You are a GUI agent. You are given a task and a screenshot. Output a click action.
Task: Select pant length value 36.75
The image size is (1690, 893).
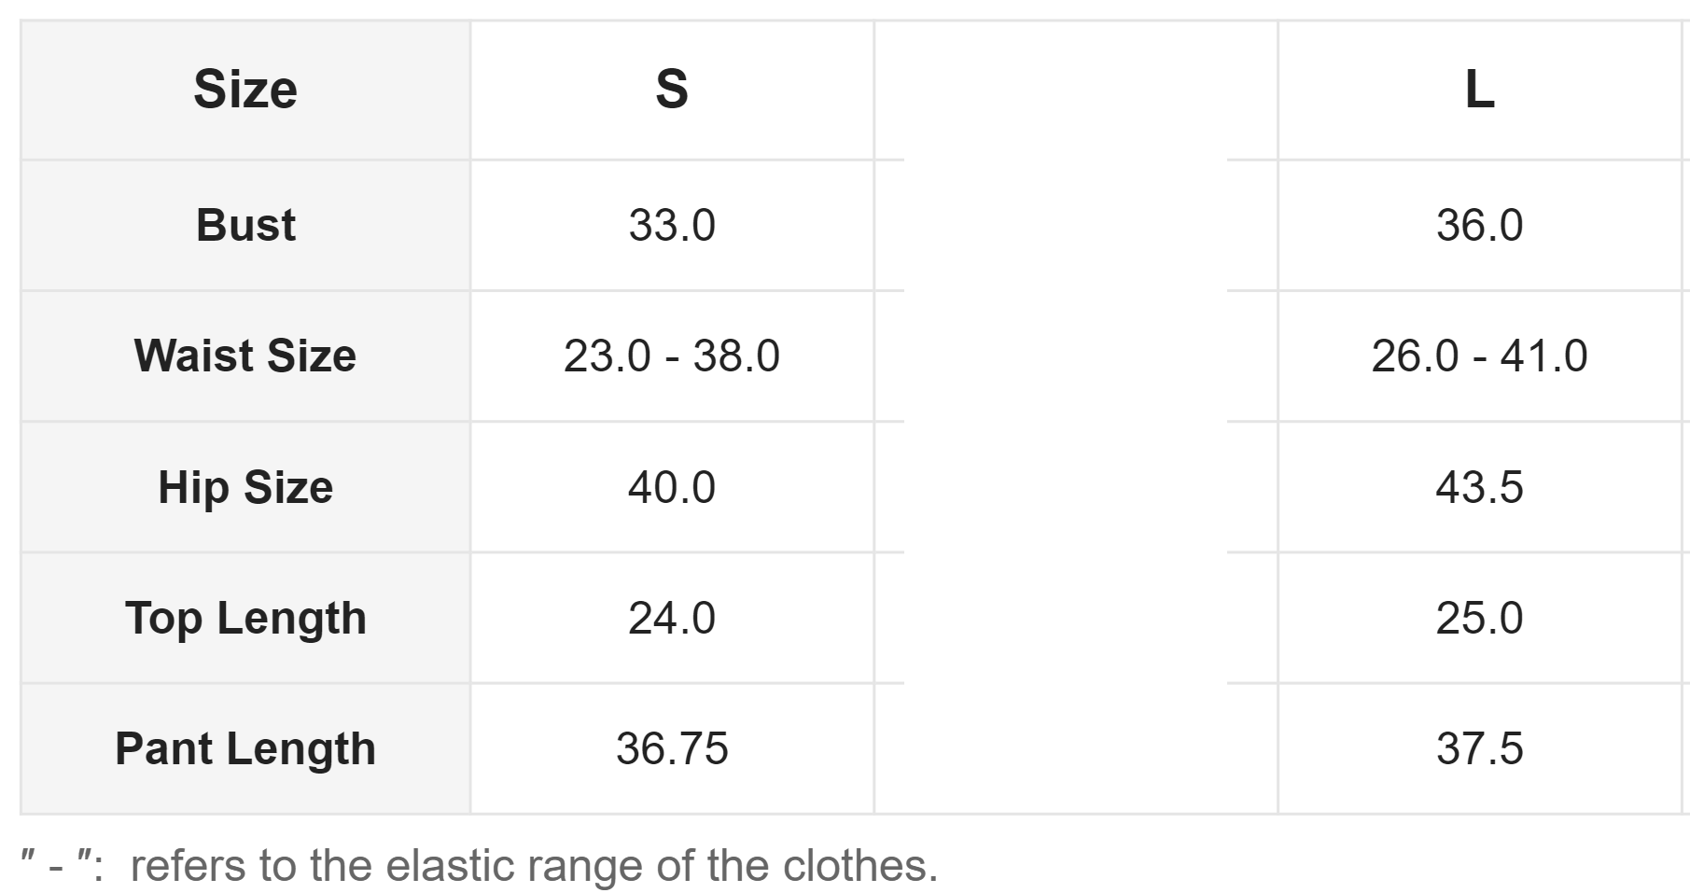coord(672,748)
